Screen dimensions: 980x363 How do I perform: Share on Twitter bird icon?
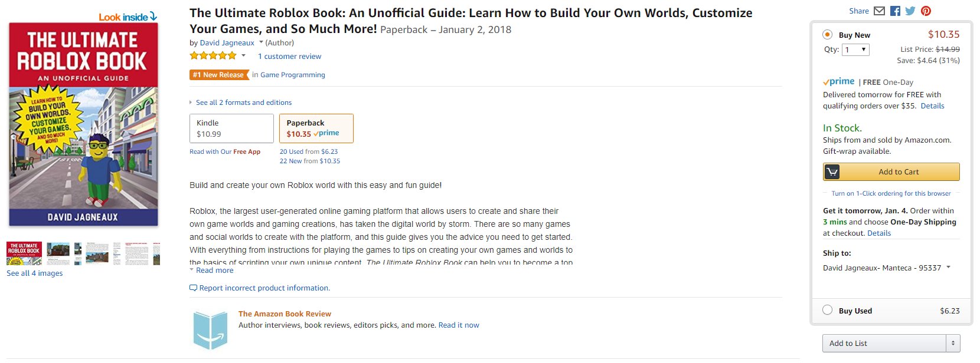tap(910, 11)
